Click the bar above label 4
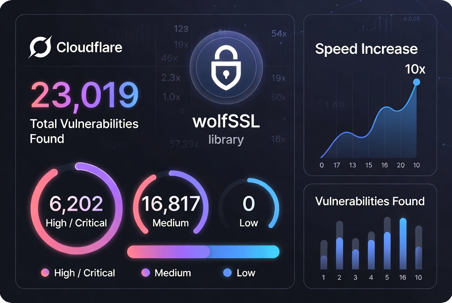The width and height of the screenshot is (452, 303). tap(371, 250)
